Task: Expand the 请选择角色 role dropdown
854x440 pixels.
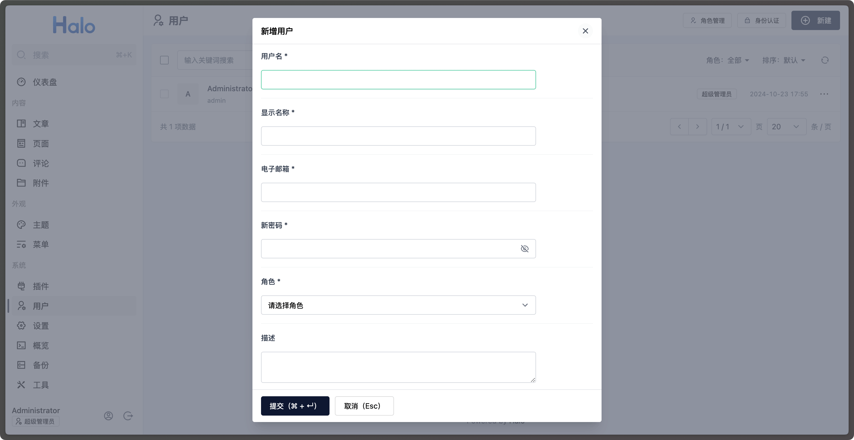Action: (398, 305)
